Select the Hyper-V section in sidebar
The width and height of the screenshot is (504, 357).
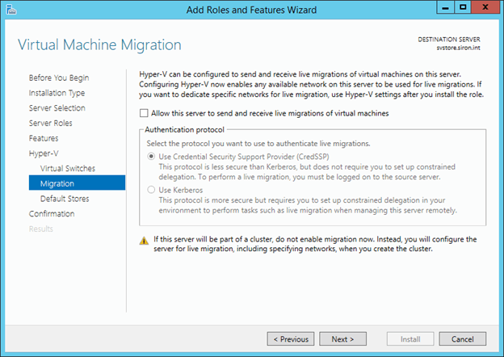pyautogui.click(x=44, y=153)
